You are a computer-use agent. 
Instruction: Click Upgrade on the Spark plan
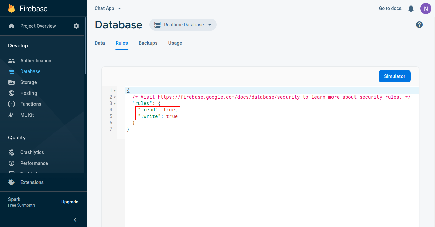tap(70, 202)
